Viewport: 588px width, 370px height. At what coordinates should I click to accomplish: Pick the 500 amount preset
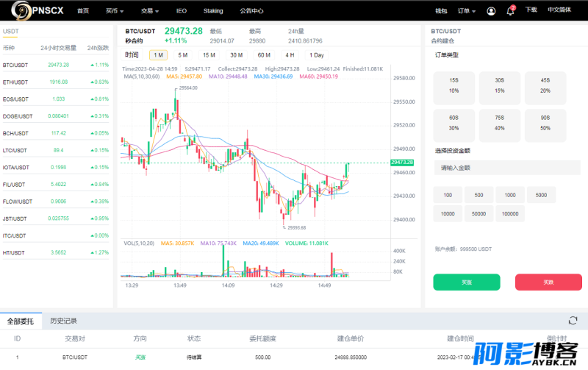(479, 195)
